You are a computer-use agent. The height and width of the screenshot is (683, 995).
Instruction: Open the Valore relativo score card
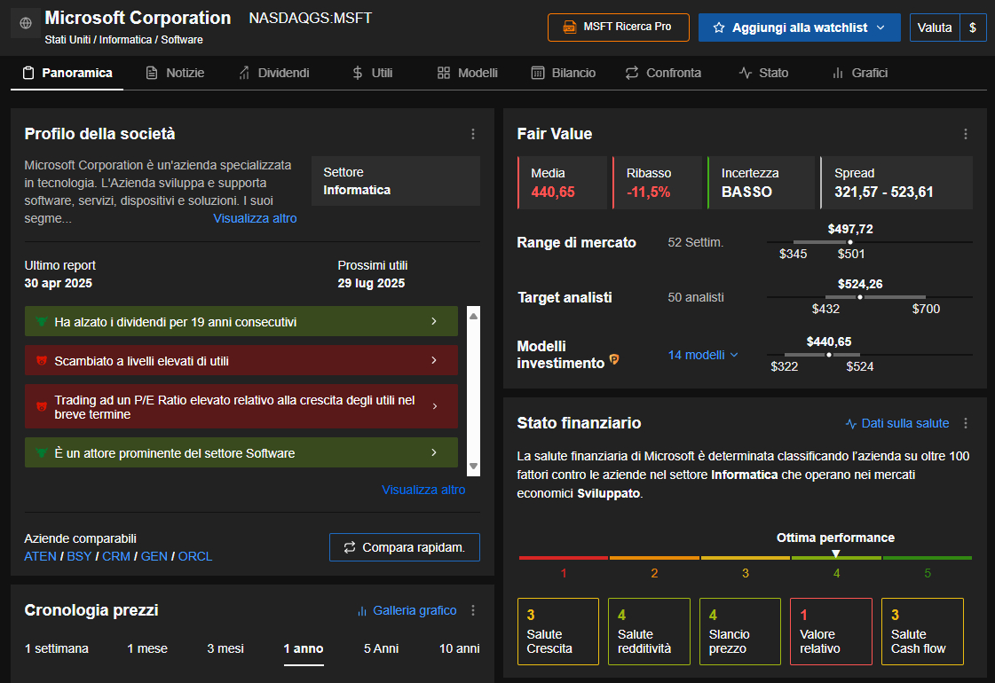[x=831, y=632]
